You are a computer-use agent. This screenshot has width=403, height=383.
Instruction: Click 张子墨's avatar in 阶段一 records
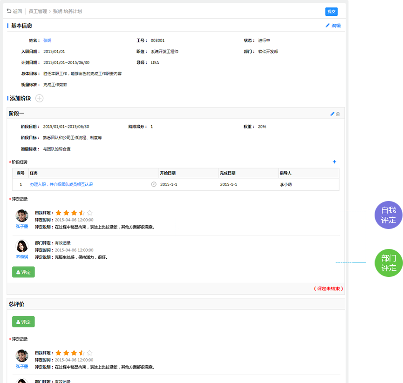point(22,215)
